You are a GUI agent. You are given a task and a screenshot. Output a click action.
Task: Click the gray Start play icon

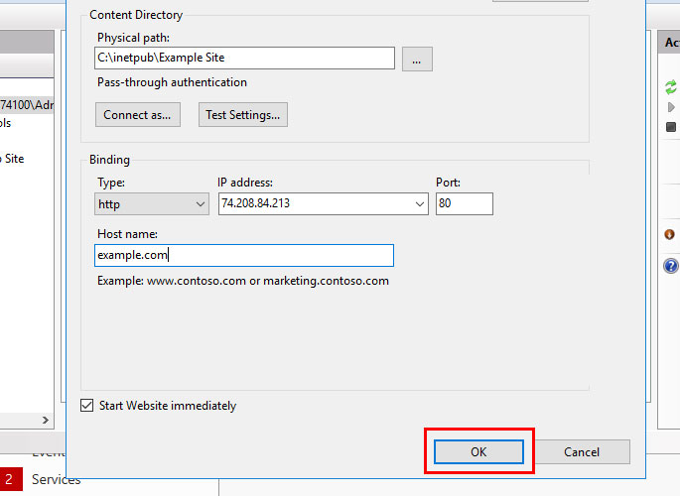coord(672,106)
